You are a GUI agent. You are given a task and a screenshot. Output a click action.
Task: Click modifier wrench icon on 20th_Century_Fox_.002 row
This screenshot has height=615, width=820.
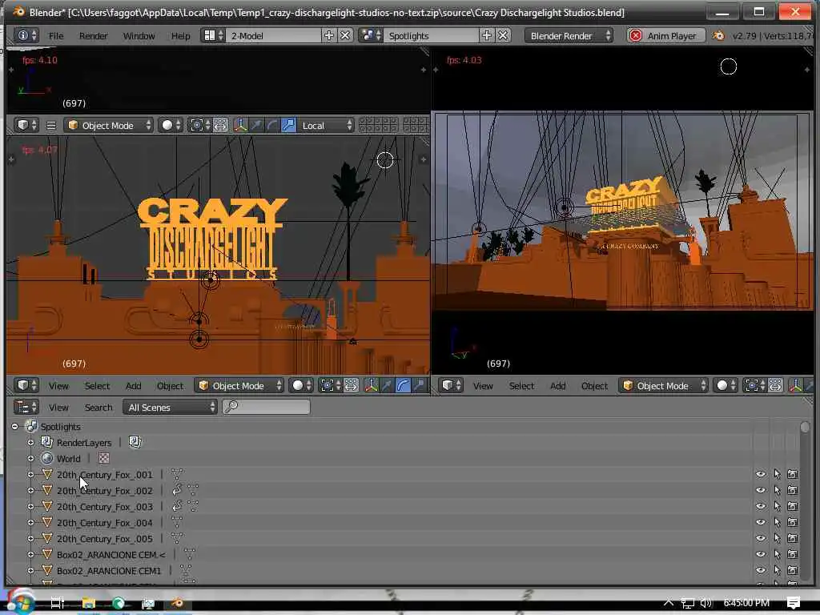[x=177, y=490]
